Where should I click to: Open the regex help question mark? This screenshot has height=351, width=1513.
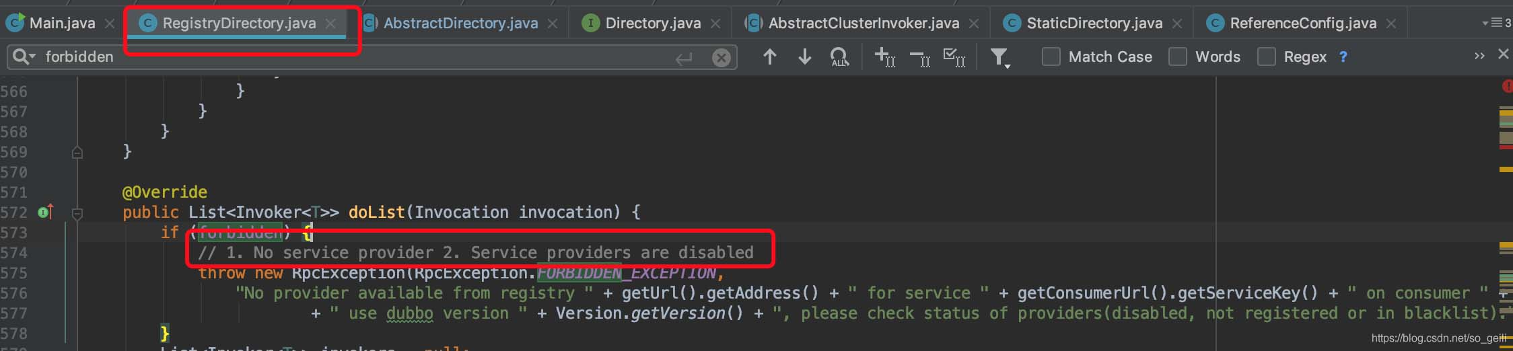1343,56
